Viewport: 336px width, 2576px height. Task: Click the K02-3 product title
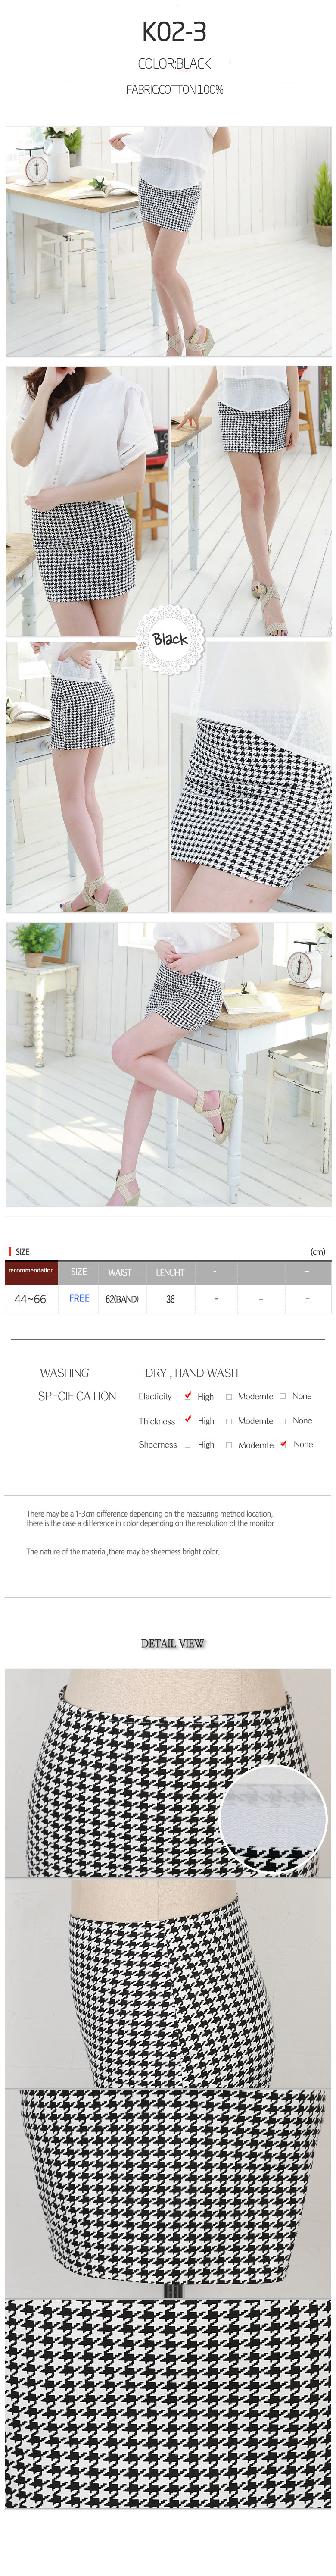tap(174, 32)
